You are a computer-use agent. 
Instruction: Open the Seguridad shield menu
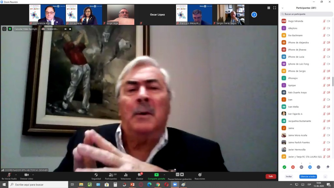(x=96, y=175)
